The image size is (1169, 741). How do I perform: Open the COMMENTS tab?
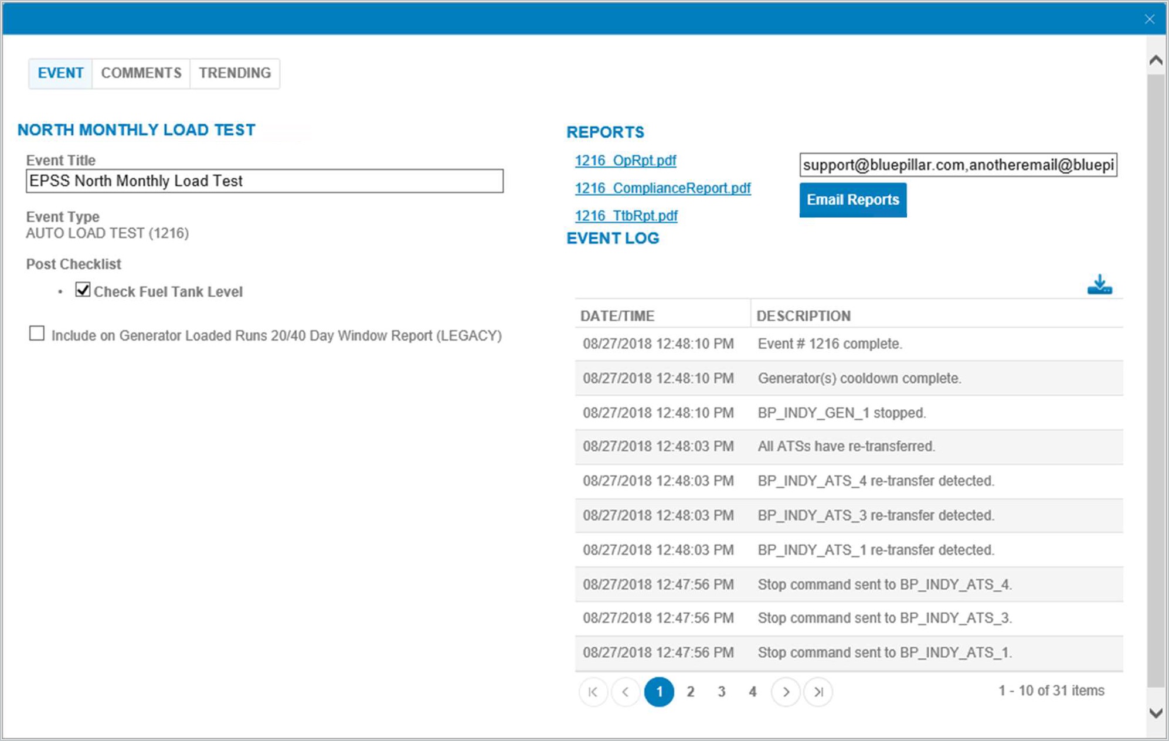tap(141, 73)
